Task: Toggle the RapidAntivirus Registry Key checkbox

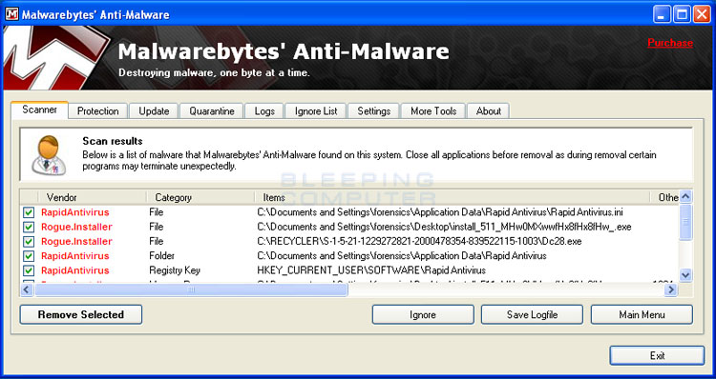Action: pos(29,270)
